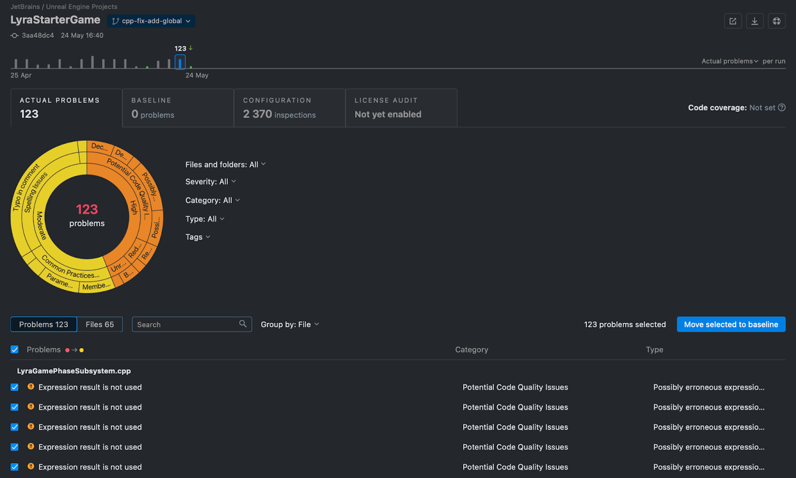Expand the Category: All filter
Screen dimensions: 796x478
212,200
